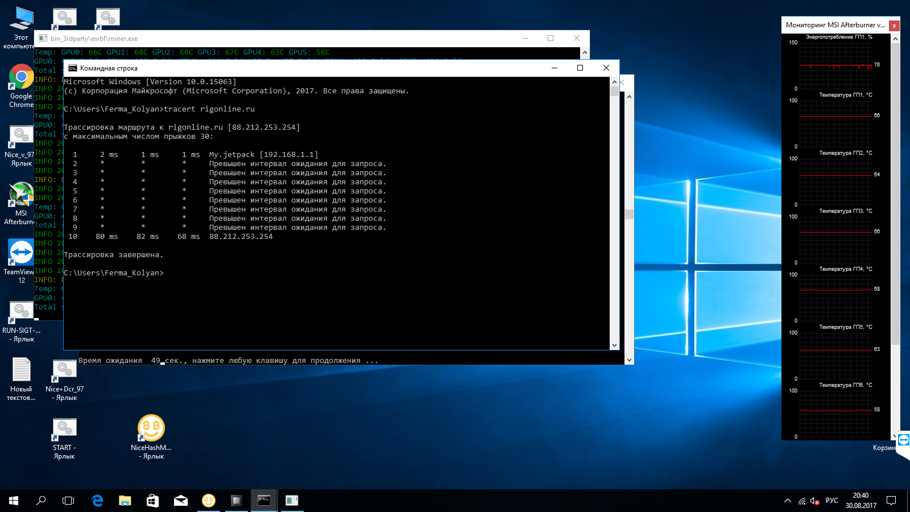Open the Action Center notifications

click(x=891, y=501)
